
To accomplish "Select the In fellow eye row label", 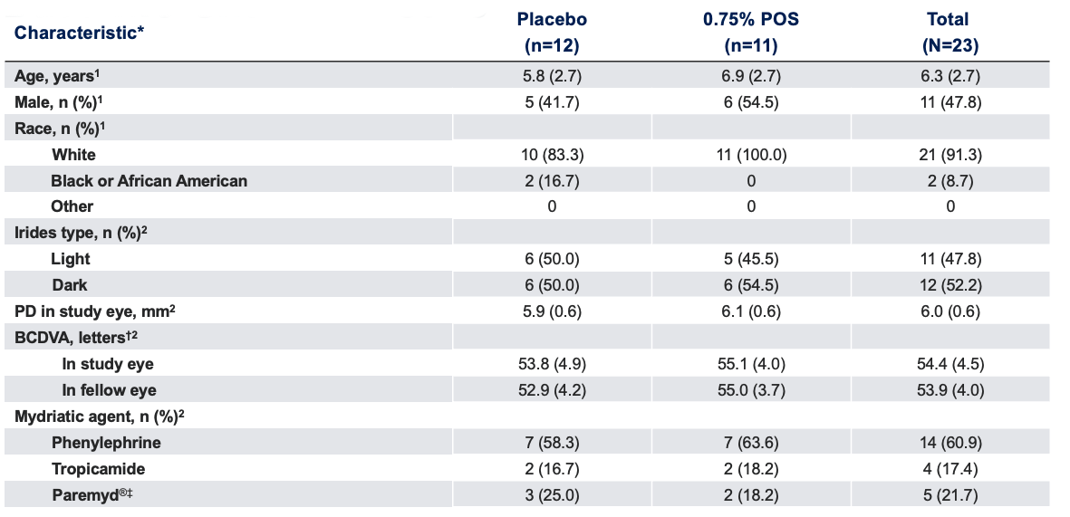I will (x=109, y=390).
